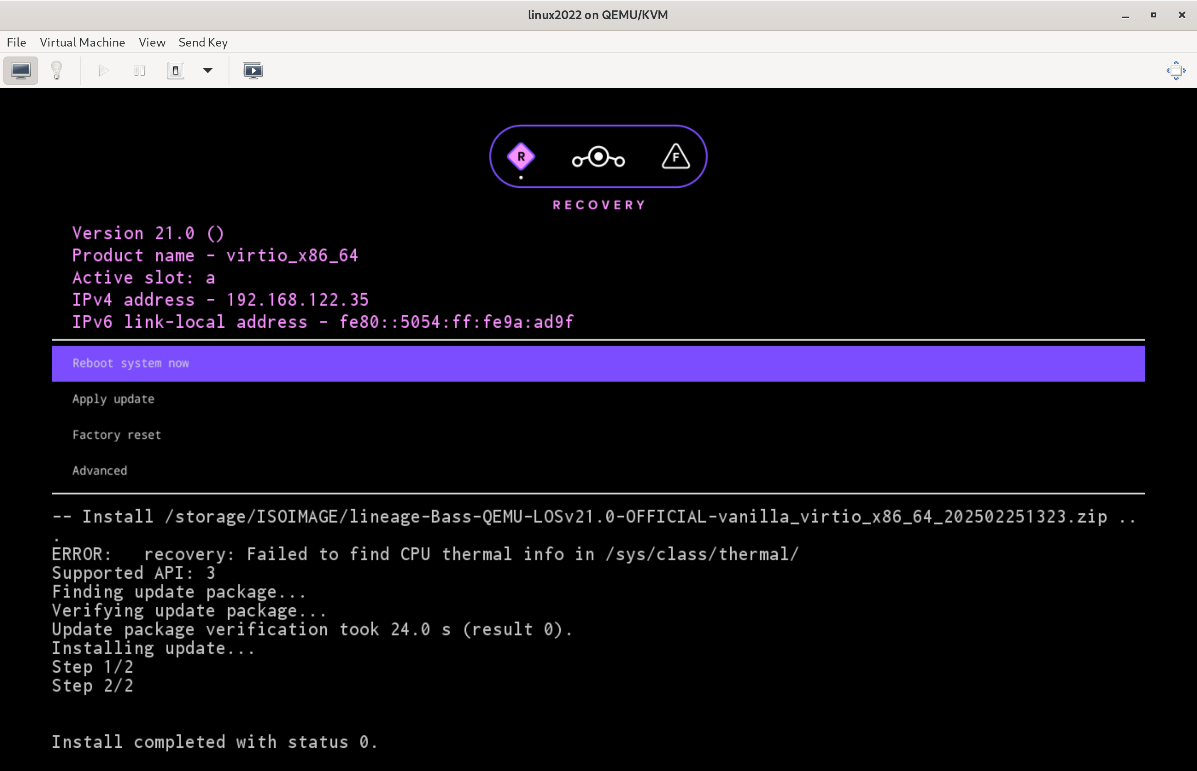The height and width of the screenshot is (771, 1197).
Task: Click the Recovery R diamond icon
Action: [x=521, y=157]
